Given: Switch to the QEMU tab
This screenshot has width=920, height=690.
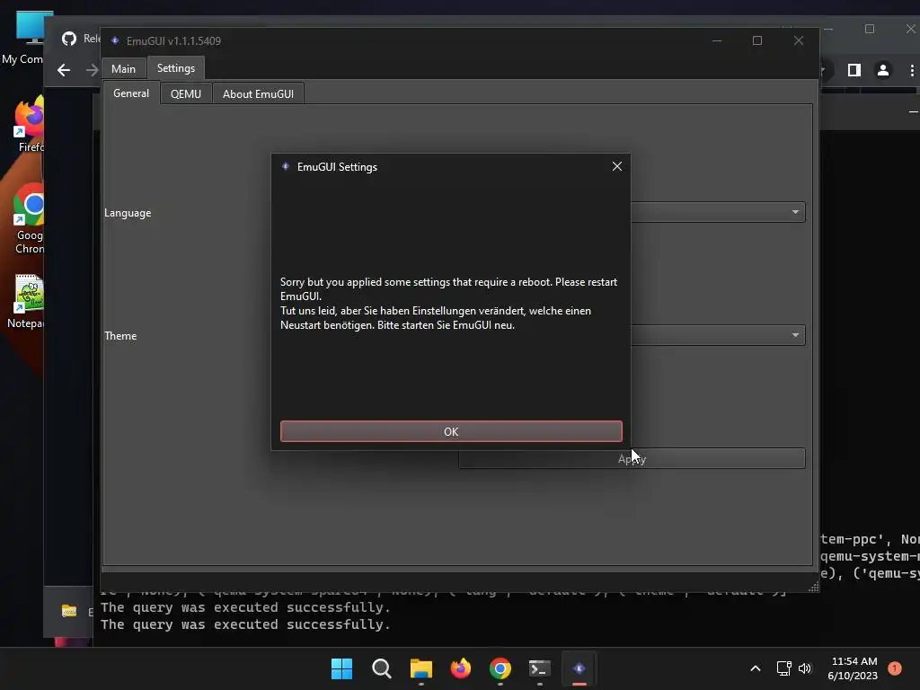Looking at the screenshot, I should 185,93.
